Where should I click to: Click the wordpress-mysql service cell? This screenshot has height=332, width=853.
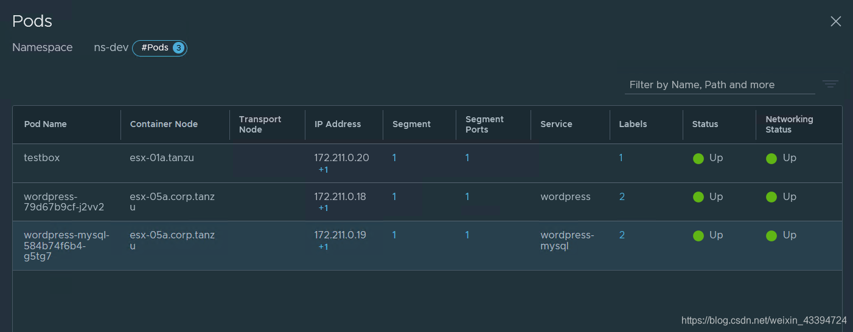pyautogui.click(x=567, y=240)
